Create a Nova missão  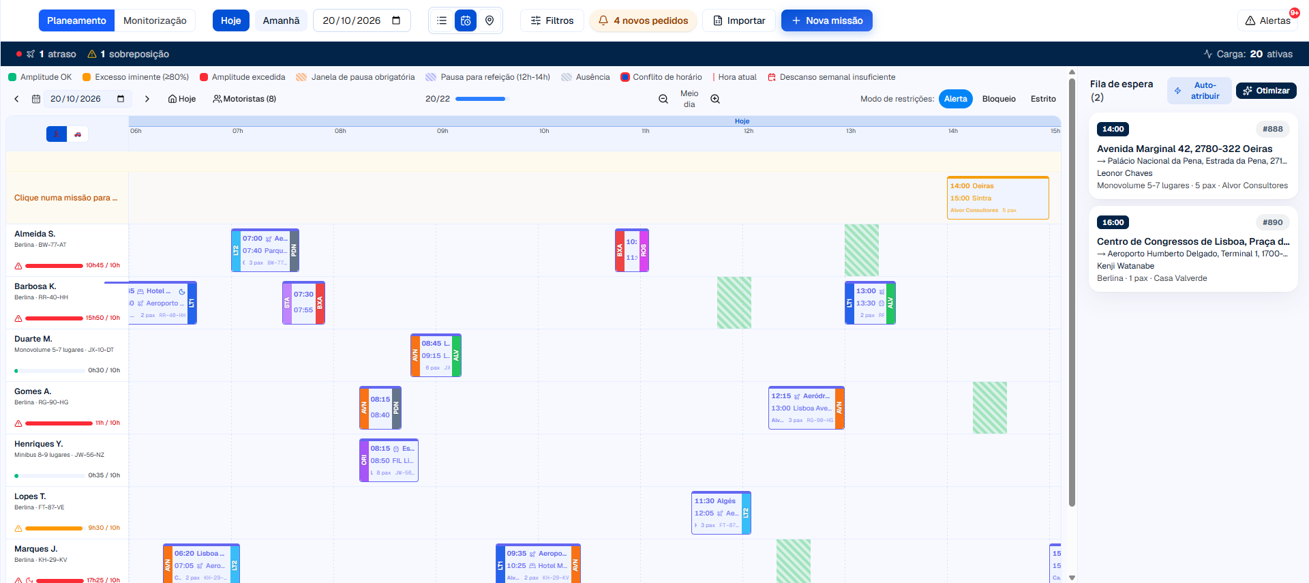(827, 20)
